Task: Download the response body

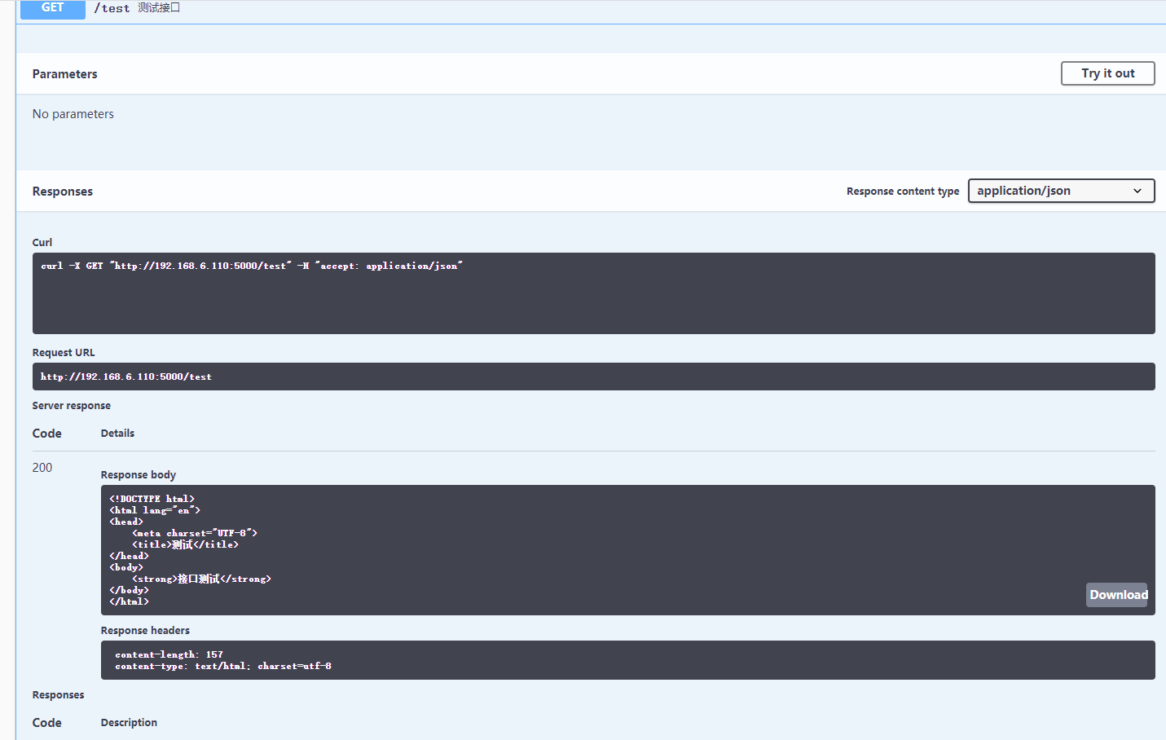Action: pos(1117,594)
